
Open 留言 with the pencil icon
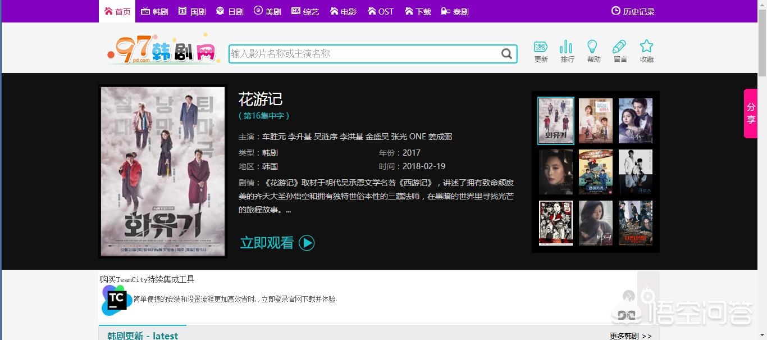coord(619,52)
